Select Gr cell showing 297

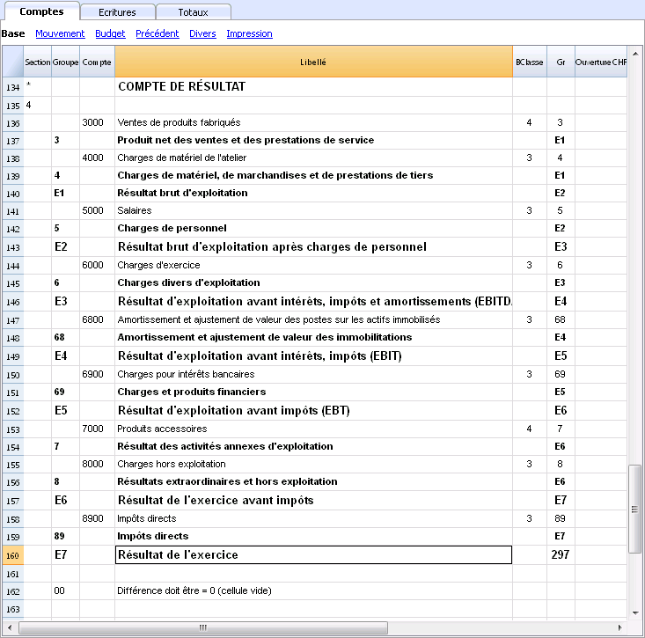click(x=561, y=555)
